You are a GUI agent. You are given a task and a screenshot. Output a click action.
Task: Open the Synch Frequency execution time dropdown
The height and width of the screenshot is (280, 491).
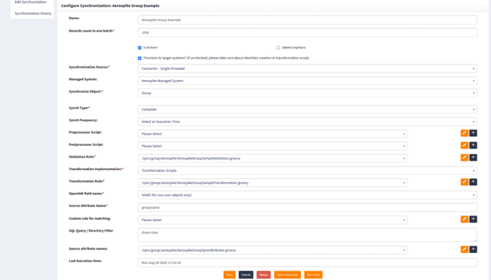pyautogui.click(x=307, y=122)
